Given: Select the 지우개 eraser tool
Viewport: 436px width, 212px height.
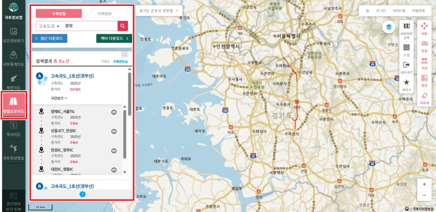Looking at the screenshot, I should coord(424,98).
